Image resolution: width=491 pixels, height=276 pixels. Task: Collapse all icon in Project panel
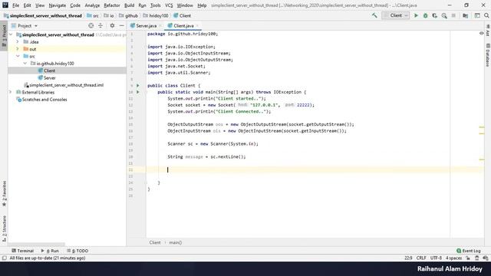click(x=101, y=25)
